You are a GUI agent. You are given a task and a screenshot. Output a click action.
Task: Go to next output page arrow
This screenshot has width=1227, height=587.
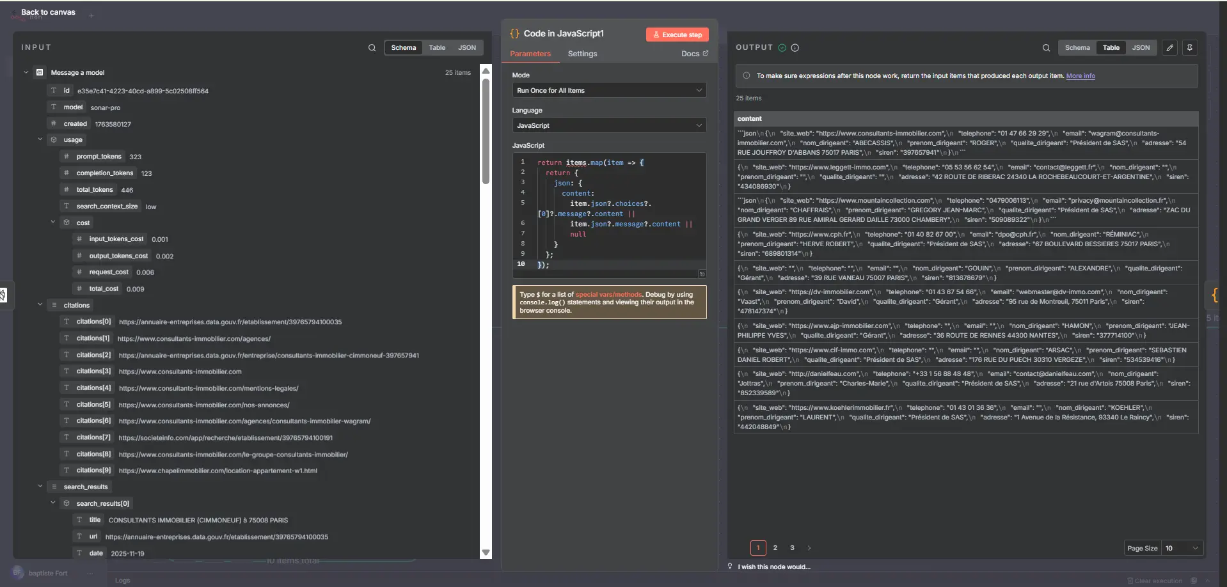point(809,548)
